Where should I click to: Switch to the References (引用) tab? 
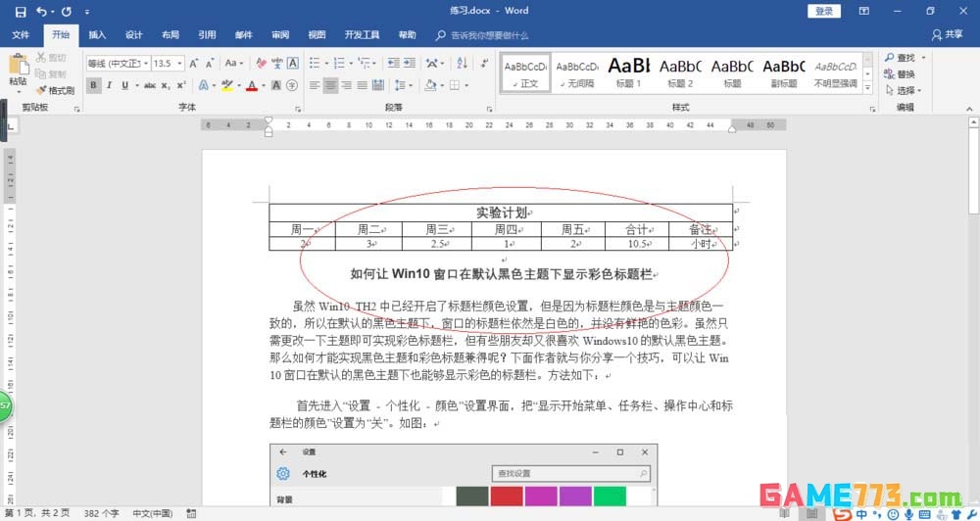[x=207, y=35]
